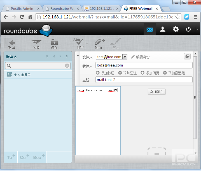Click the compose area vertical scrollbar

195,98
